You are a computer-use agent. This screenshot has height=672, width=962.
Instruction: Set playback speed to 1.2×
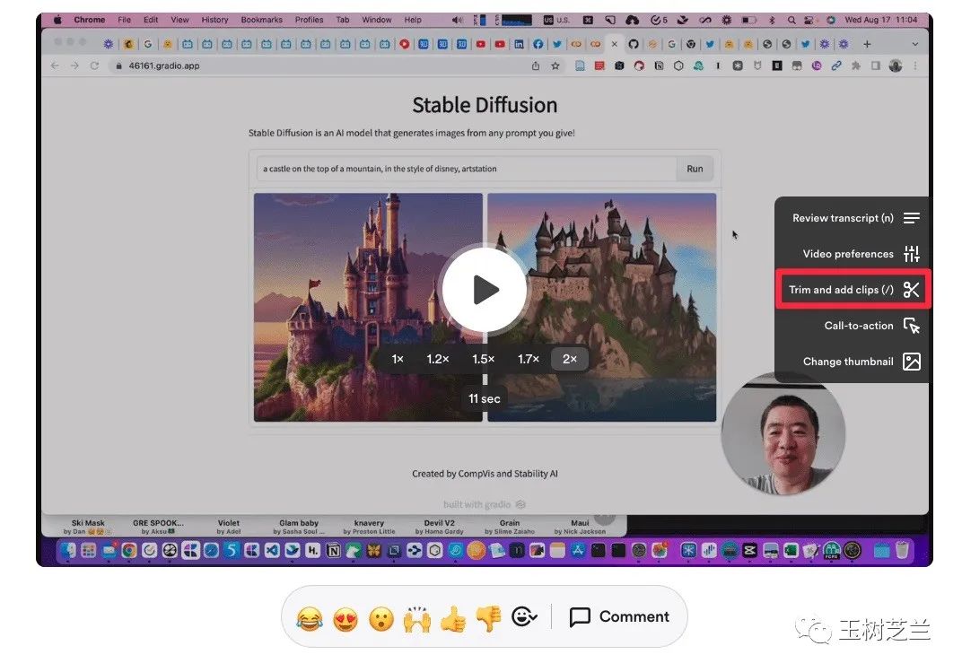point(438,359)
